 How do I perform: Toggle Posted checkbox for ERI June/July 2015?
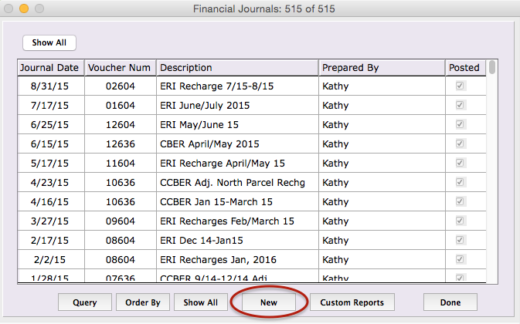[x=461, y=105]
